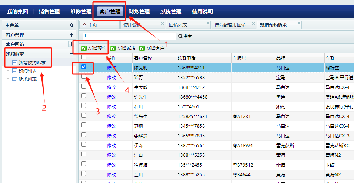Uncheck the 陈亮明 row checkbox
The height and width of the screenshot is (183, 354).
point(84,67)
